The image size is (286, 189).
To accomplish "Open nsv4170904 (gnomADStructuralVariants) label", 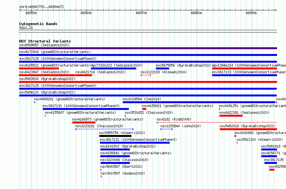I will [x=55, y=52].
